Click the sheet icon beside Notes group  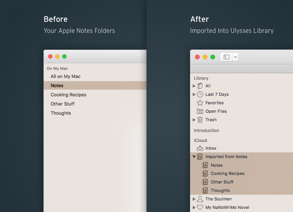(x=205, y=165)
